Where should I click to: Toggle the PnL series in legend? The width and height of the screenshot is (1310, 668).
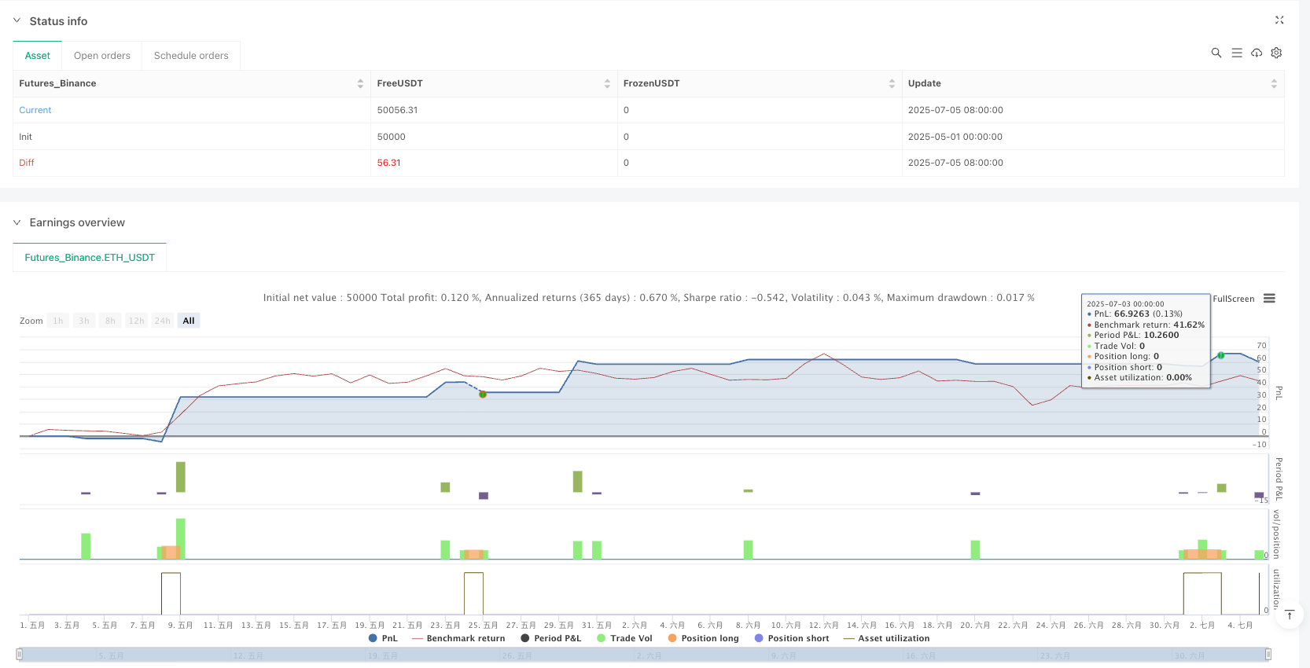pos(383,638)
